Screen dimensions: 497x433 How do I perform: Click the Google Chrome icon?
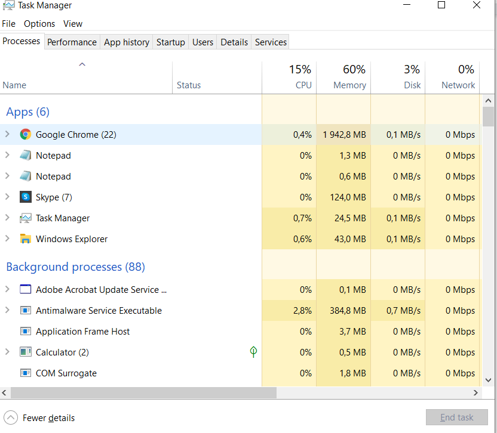25,135
